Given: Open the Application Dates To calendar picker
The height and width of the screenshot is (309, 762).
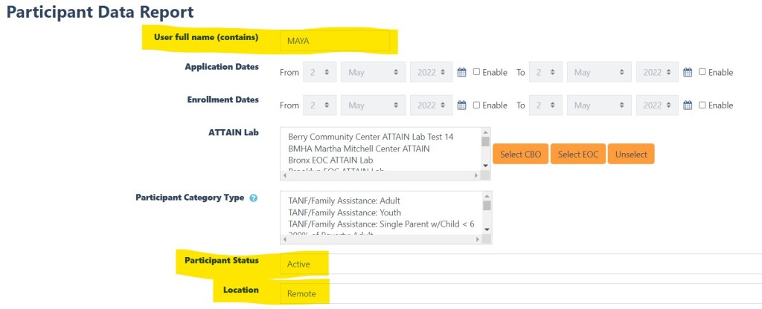Looking at the screenshot, I should 688,72.
